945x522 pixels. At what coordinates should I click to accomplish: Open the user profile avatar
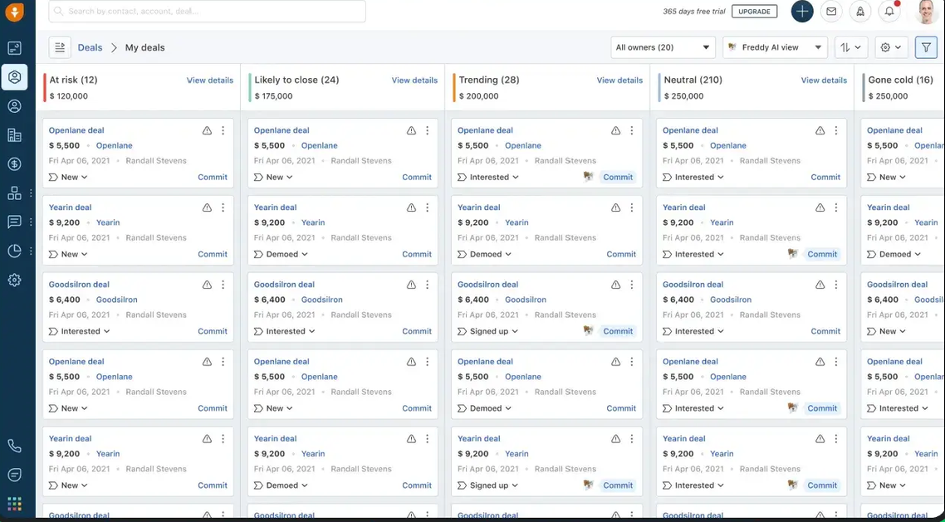927,12
